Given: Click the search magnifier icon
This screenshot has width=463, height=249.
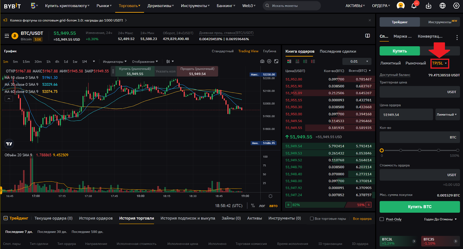Looking at the screenshot, I should pyautogui.click(x=267, y=5).
